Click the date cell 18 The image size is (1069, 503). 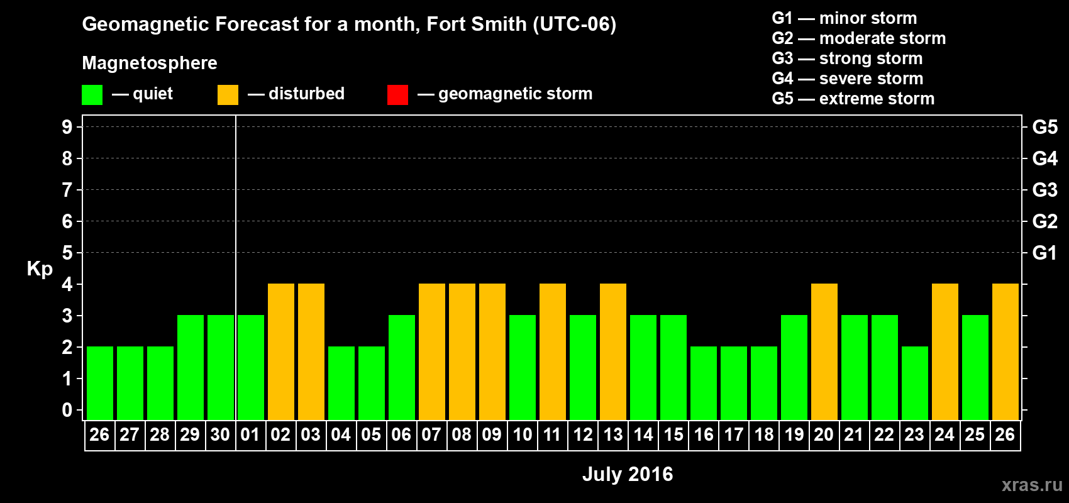pyautogui.click(x=763, y=435)
